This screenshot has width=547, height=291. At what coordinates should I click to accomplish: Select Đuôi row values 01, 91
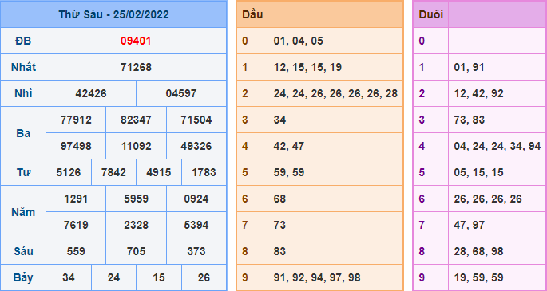pos(470,67)
